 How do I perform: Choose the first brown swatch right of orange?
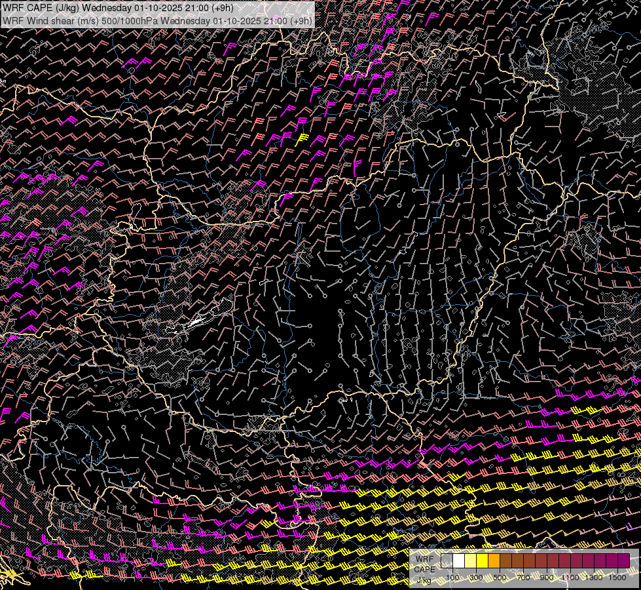[506, 560]
